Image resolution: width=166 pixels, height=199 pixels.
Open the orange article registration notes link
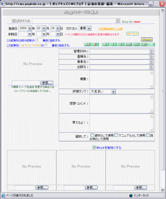110,29
